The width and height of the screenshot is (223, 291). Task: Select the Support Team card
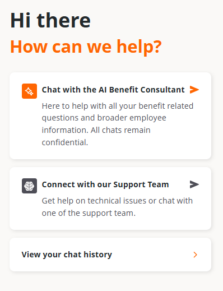110,198
